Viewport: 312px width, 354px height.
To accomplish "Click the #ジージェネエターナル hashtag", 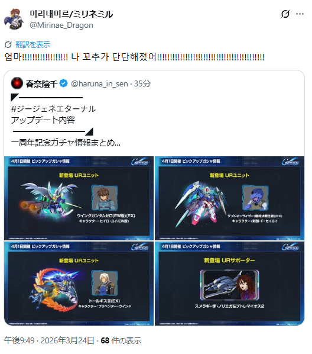I will (x=53, y=109).
